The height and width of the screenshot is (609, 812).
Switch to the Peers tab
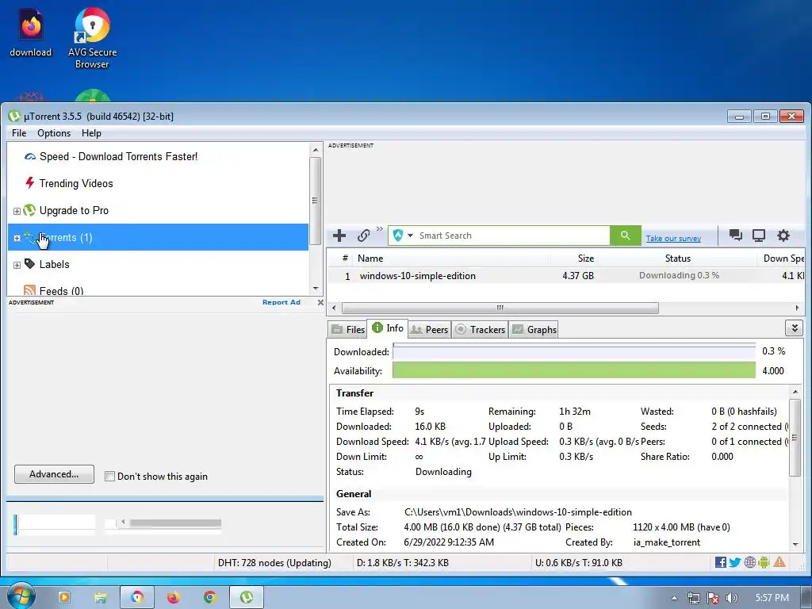click(429, 329)
